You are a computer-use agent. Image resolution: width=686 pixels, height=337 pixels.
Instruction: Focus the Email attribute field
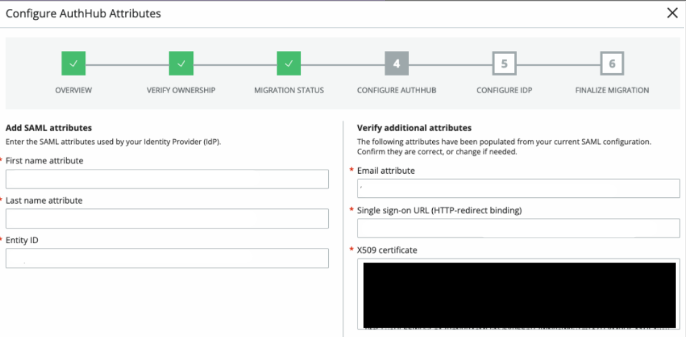tap(518, 188)
